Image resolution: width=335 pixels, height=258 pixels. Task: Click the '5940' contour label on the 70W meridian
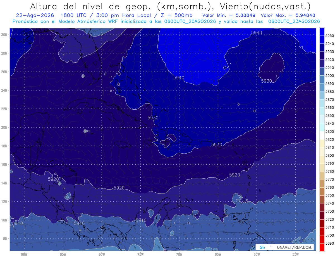[x=179, y=78]
